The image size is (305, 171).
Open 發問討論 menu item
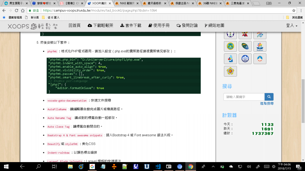(x=187, y=26)
